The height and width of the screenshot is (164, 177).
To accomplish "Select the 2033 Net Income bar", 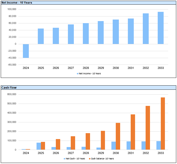I will (161, 28).
